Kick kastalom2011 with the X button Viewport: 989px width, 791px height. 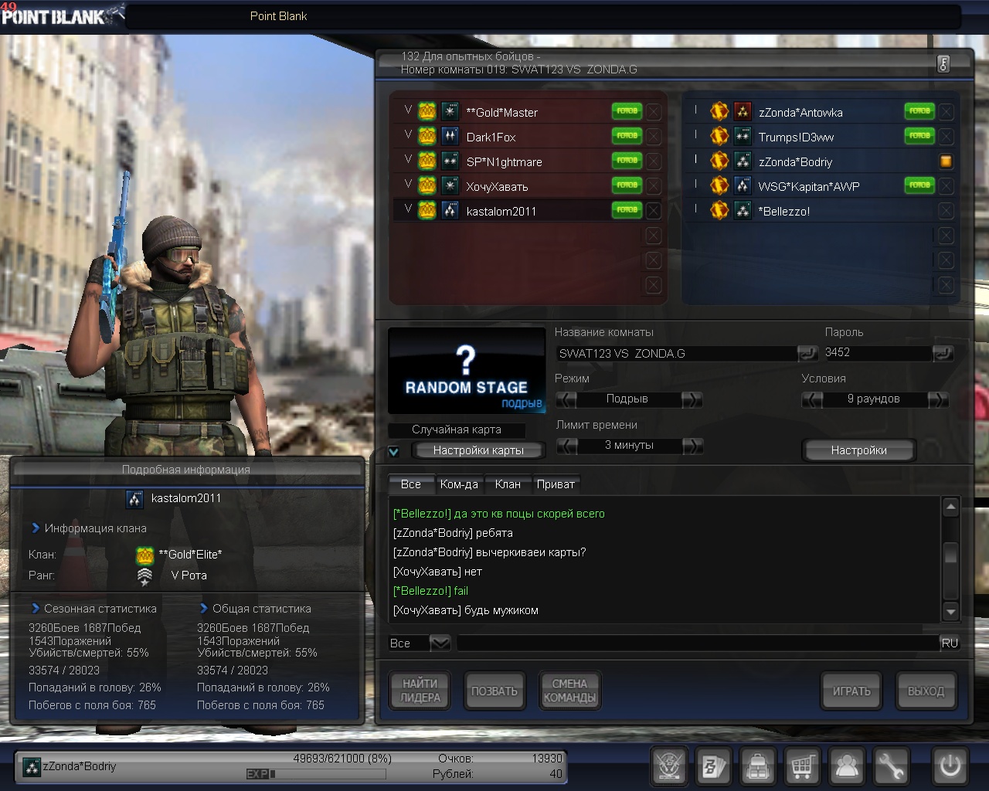[x=654, y=211]
